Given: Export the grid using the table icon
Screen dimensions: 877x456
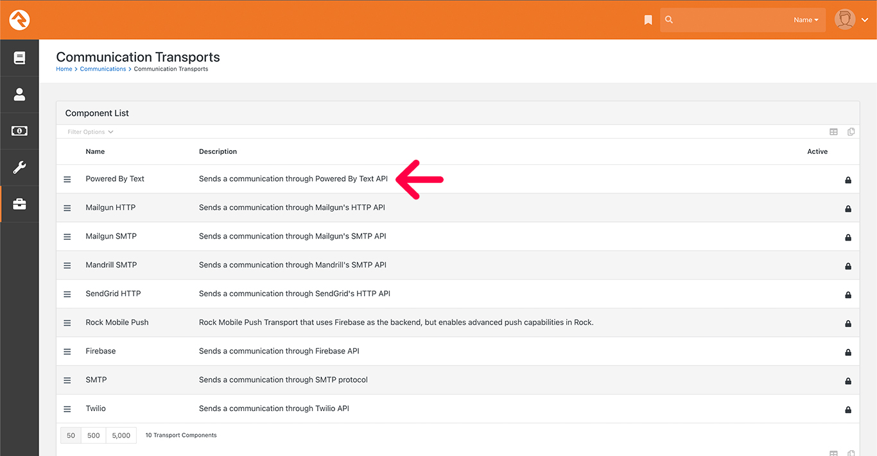Looking at the screenshot, I should tap(833, 131).
